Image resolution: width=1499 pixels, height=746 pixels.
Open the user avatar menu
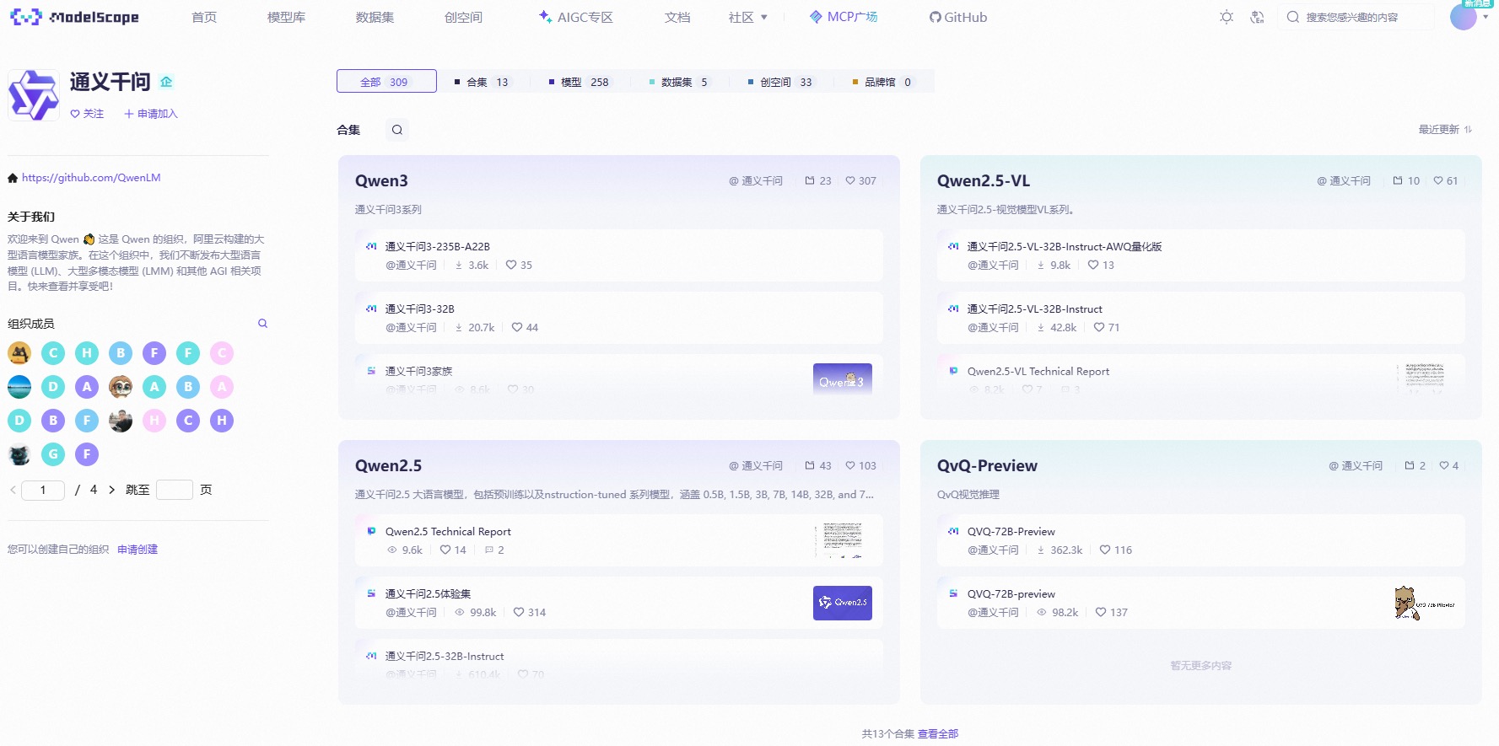click(1464, 16)
